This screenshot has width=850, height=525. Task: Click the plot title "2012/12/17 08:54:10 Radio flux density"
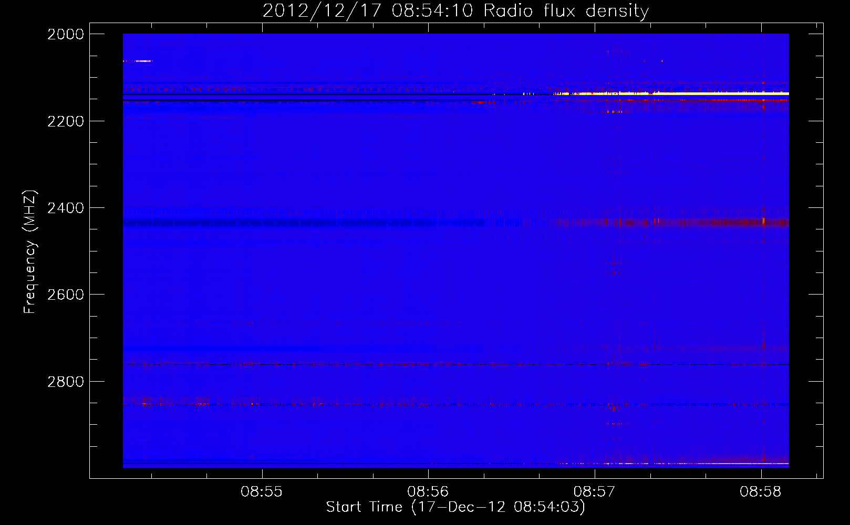click(x=455, y=10)
